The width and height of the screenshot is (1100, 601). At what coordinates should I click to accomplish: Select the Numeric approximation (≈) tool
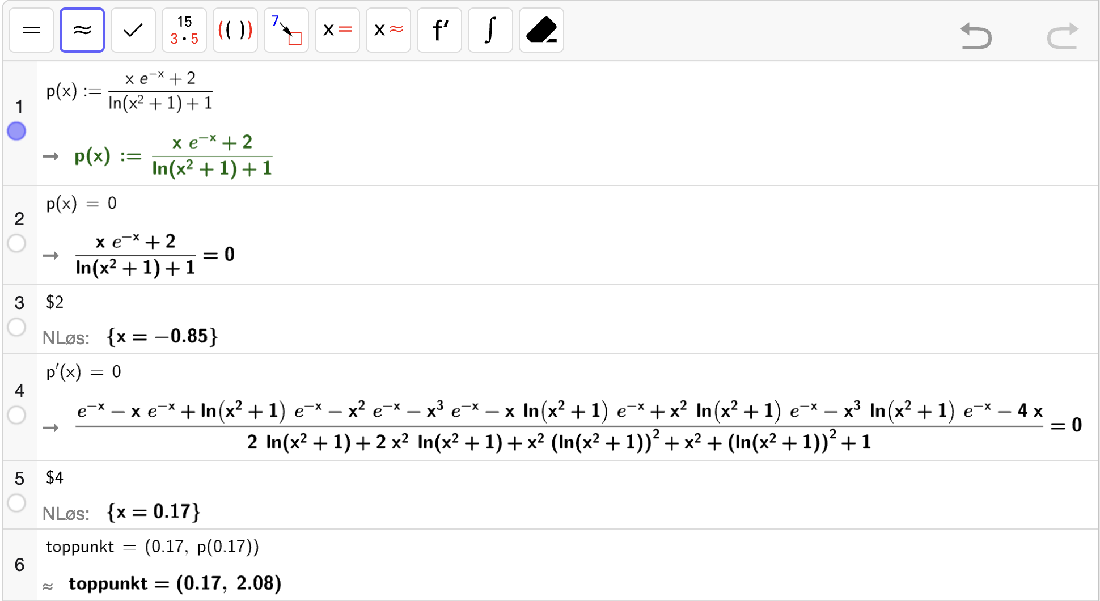82,30
